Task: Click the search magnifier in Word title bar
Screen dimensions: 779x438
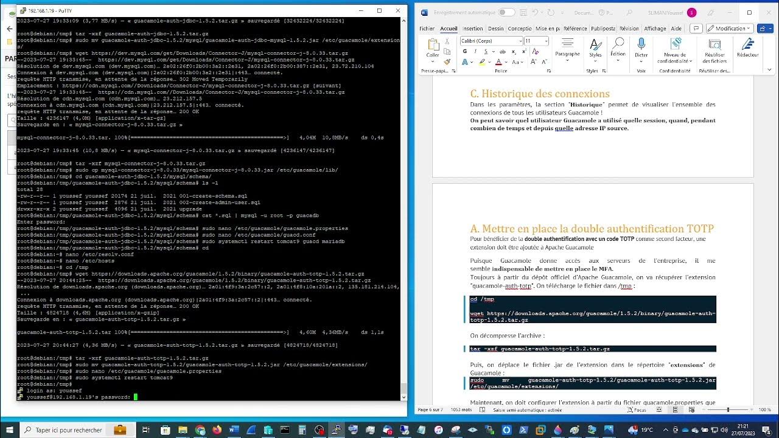Action: pos(629,12)
